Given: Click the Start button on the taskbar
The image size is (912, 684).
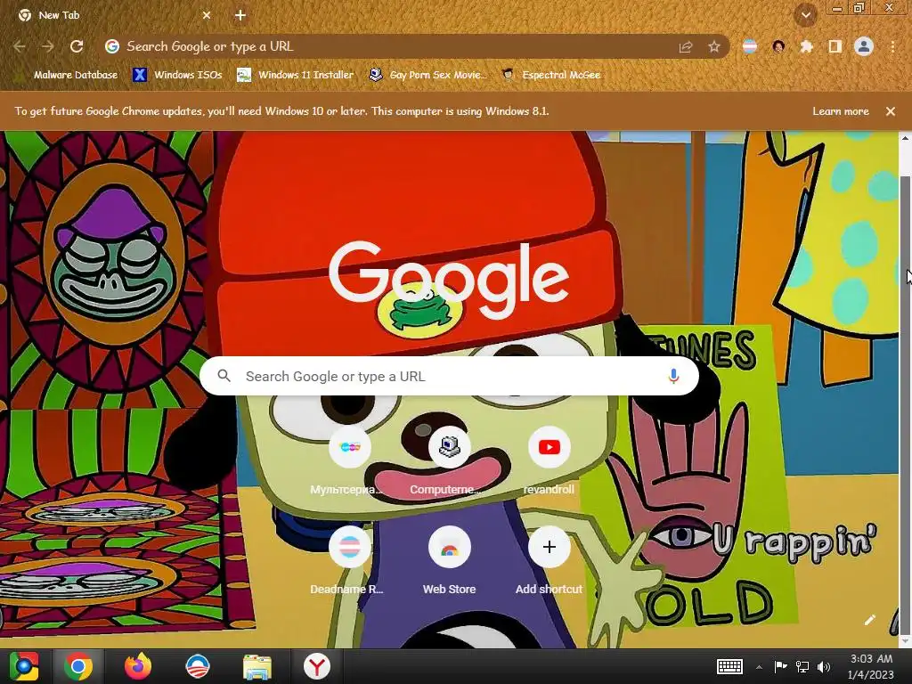Looking at the screenshot, I should point(23,666).
